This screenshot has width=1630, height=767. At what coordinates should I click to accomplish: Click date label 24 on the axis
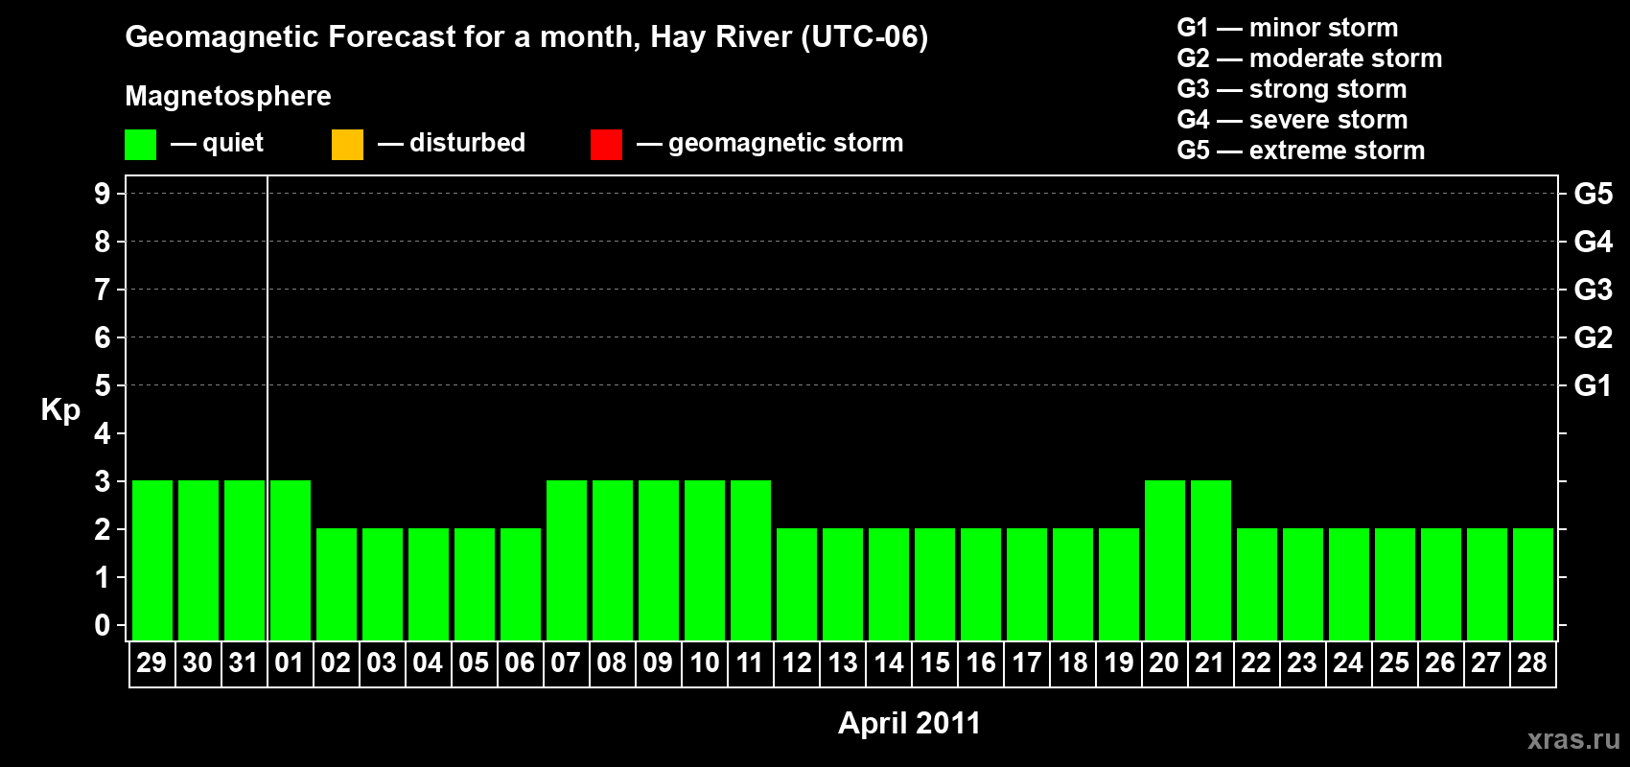click(x=1348, y=663)
